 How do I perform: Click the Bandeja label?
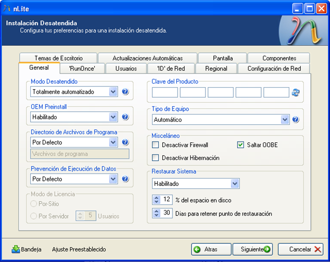tap(31, 249)
